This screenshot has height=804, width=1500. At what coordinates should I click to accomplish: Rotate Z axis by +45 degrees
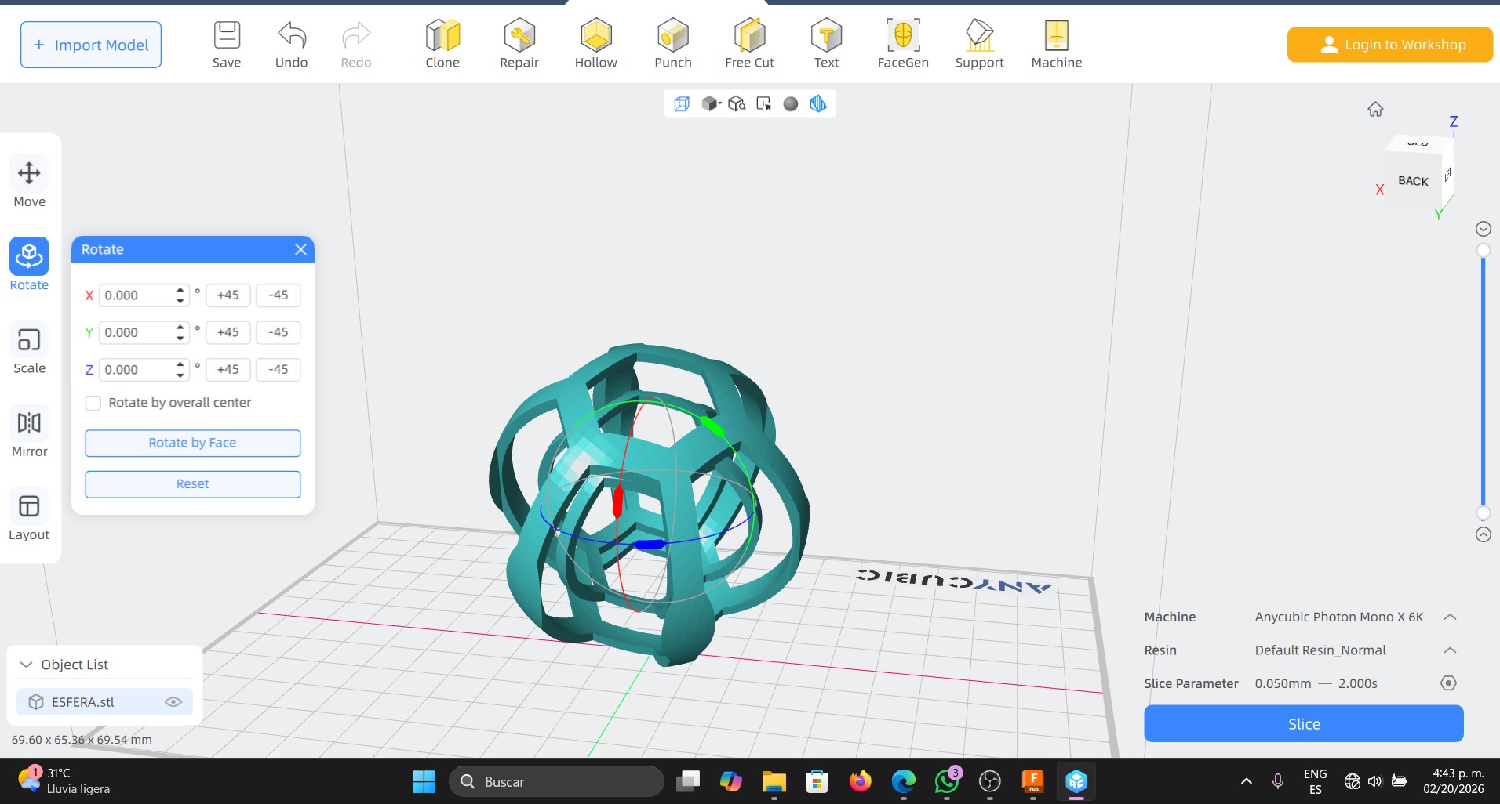[x=228, y=370]
